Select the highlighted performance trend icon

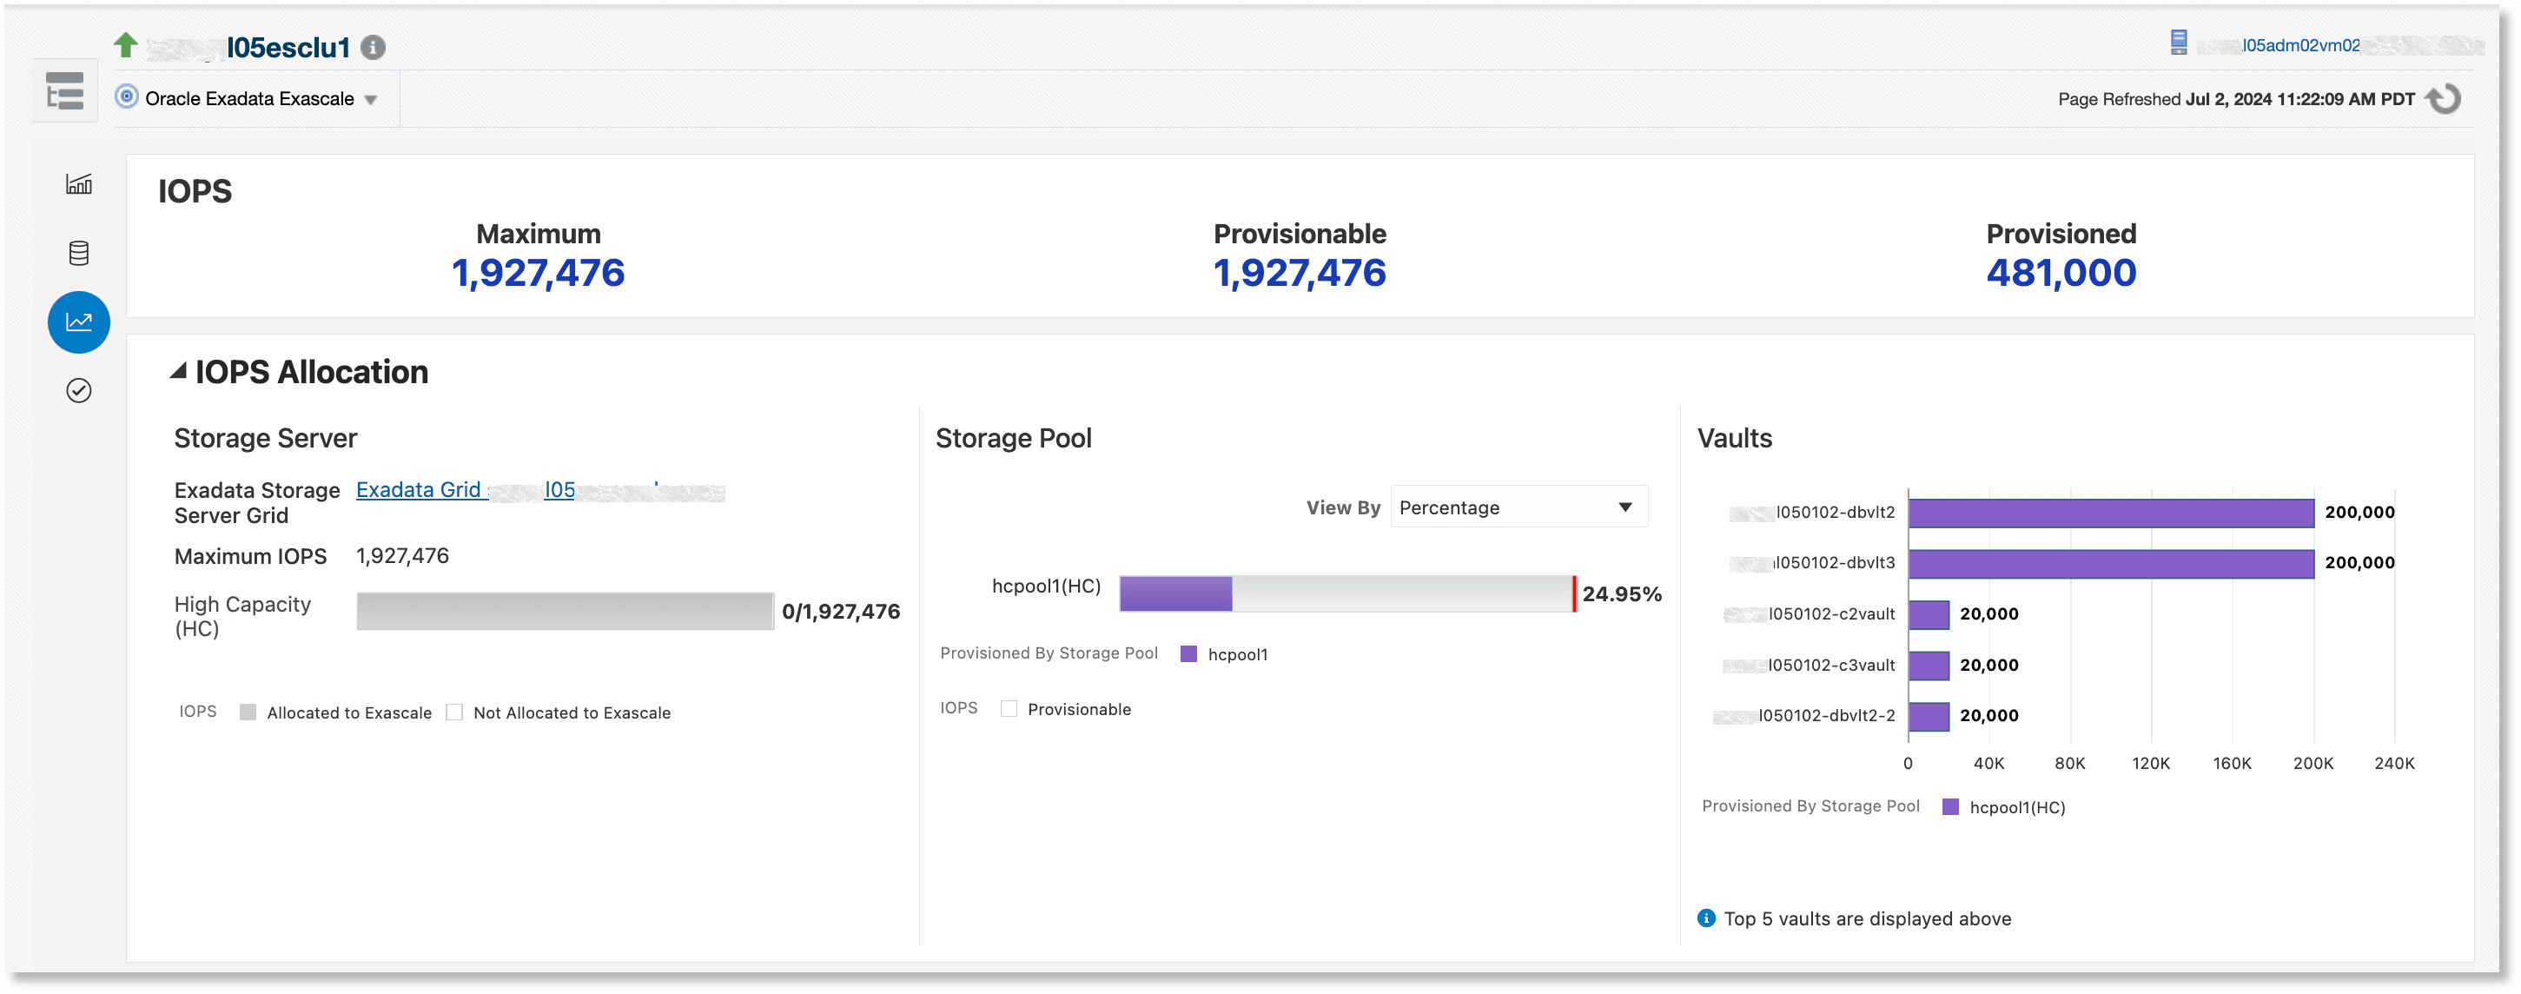coord(78,321)
